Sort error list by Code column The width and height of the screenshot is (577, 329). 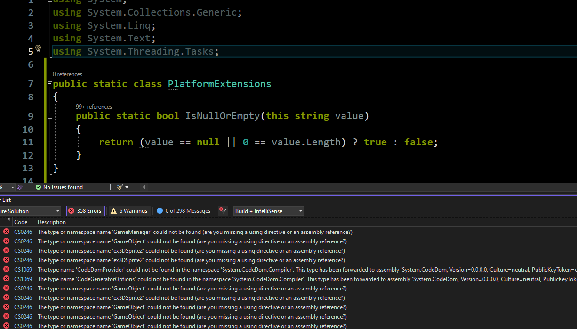(21, 222)
